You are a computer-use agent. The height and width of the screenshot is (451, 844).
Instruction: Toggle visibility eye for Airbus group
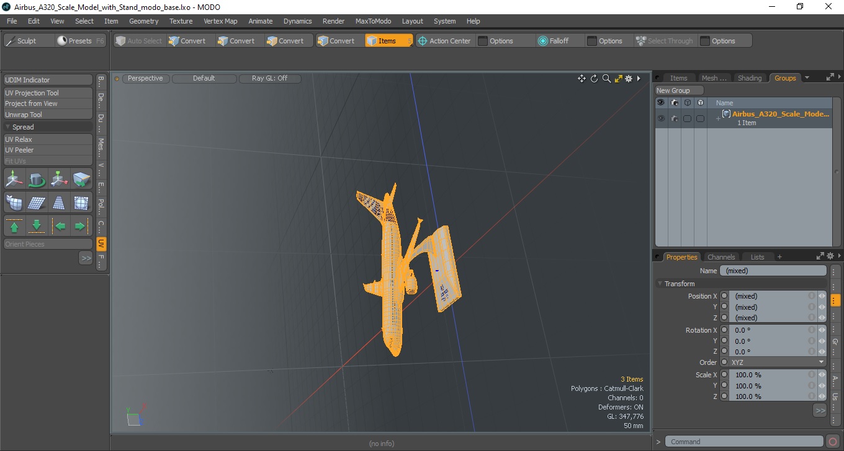pyautogui.click(x=661, y=118)
